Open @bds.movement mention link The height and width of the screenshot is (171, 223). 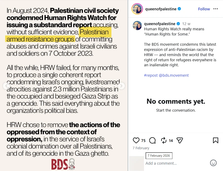(174, 75)
